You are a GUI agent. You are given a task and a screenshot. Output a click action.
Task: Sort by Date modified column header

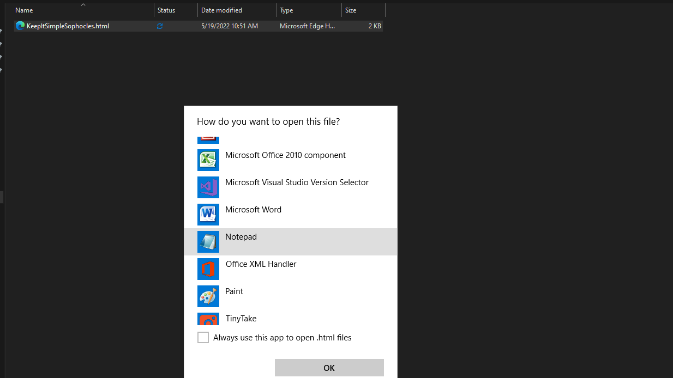[x=237, y=10]
